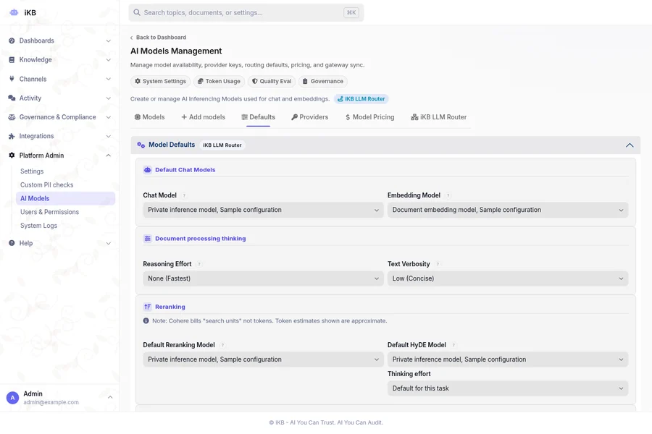Expand the Integrations sidebar section
The width and height of the screenshot is (652, 434).
[x=108, y=136]
